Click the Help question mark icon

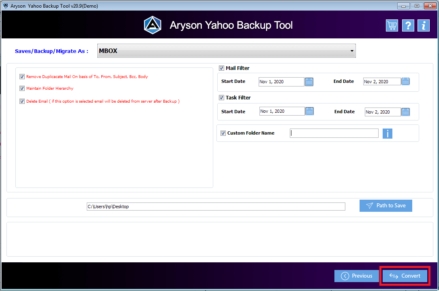pos(408,25)
